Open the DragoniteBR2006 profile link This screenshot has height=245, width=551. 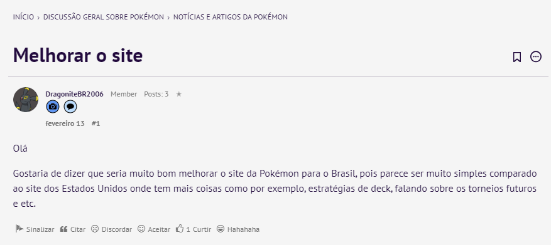74,94
